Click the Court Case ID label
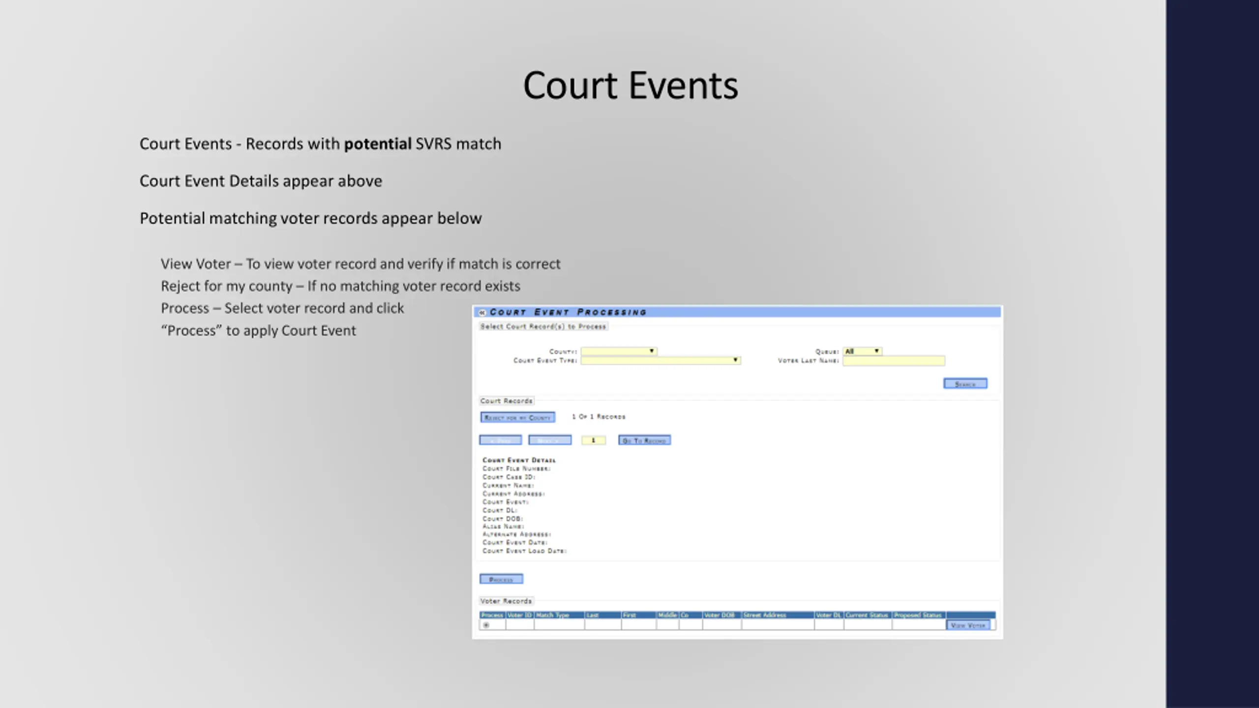1259x708 pixels. coord(509,477)
